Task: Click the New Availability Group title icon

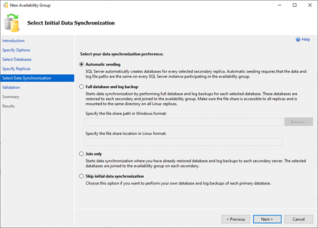Action: [x=6, y=5]
